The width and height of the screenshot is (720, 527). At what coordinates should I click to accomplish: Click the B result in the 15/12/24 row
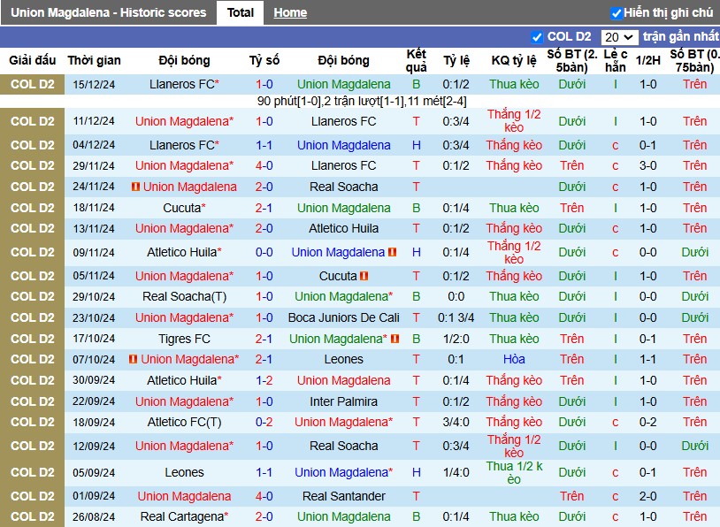[416, 85]
